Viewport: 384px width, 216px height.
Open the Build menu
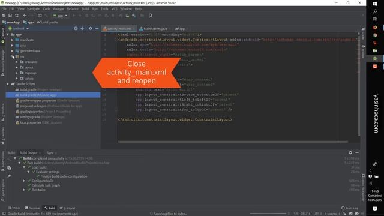tap(85, 9)
